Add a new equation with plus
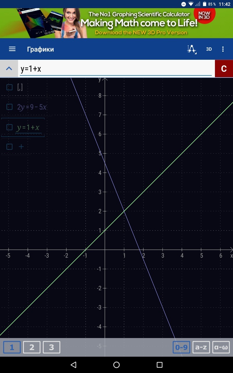The width and height of the screenshot is (233, 373). pyautogui.click(x=21, y=147)
